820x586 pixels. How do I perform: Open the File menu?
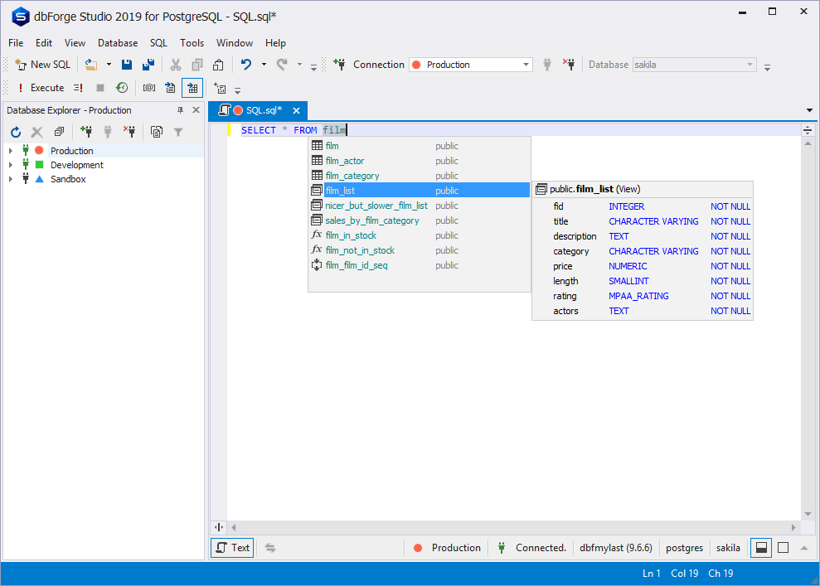click(16, 43)
